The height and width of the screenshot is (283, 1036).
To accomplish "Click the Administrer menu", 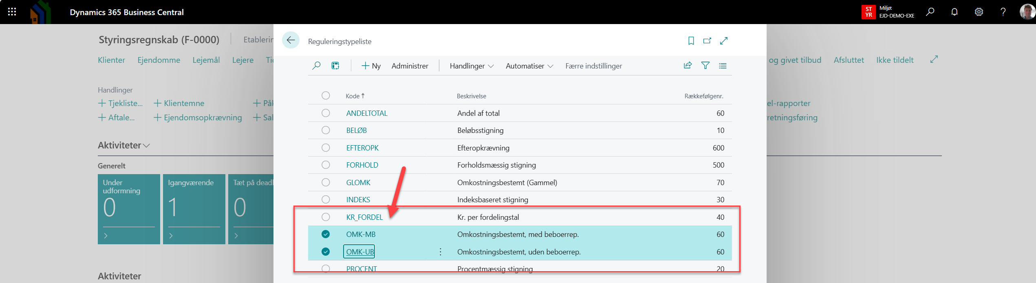I will coord(410,66).
